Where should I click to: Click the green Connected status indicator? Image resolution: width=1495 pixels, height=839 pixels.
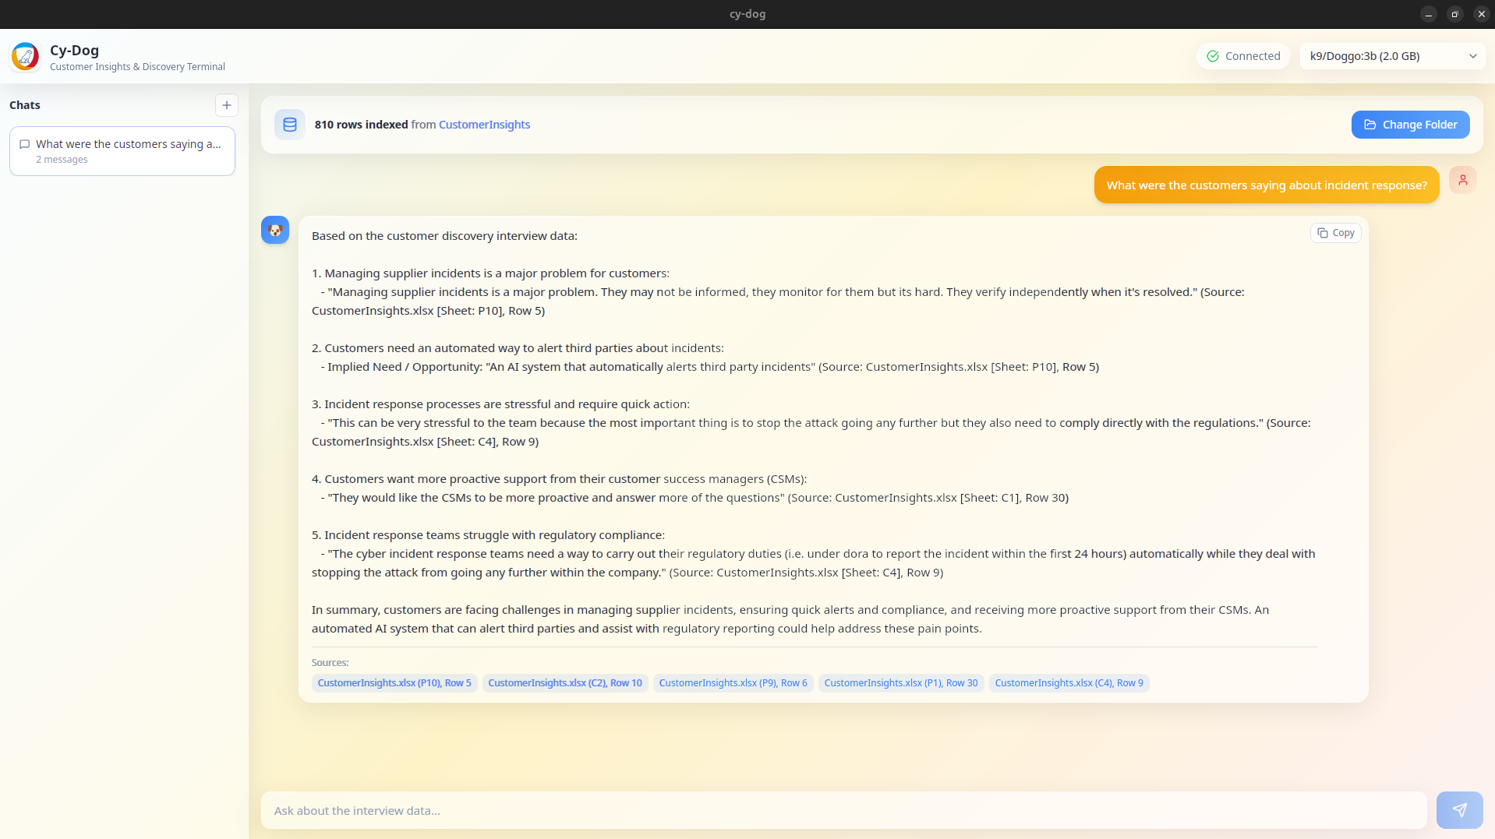click(x=1243, y=56)
